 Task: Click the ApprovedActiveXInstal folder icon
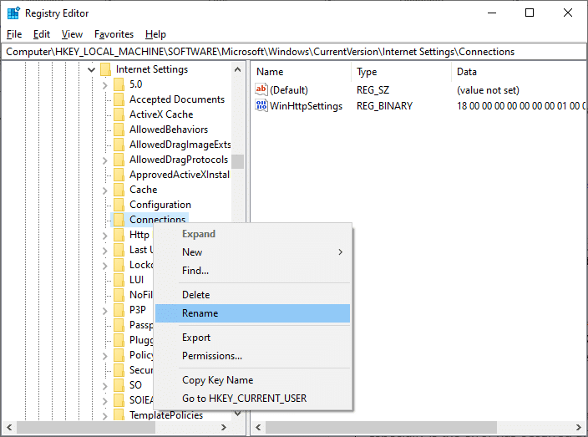click(119, 175)
